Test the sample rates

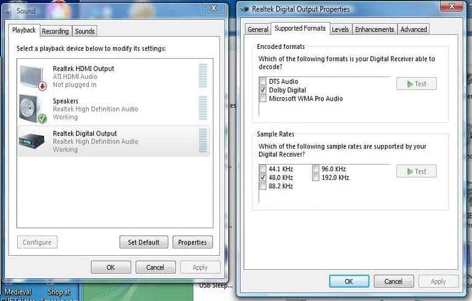[x=417, y=171]
